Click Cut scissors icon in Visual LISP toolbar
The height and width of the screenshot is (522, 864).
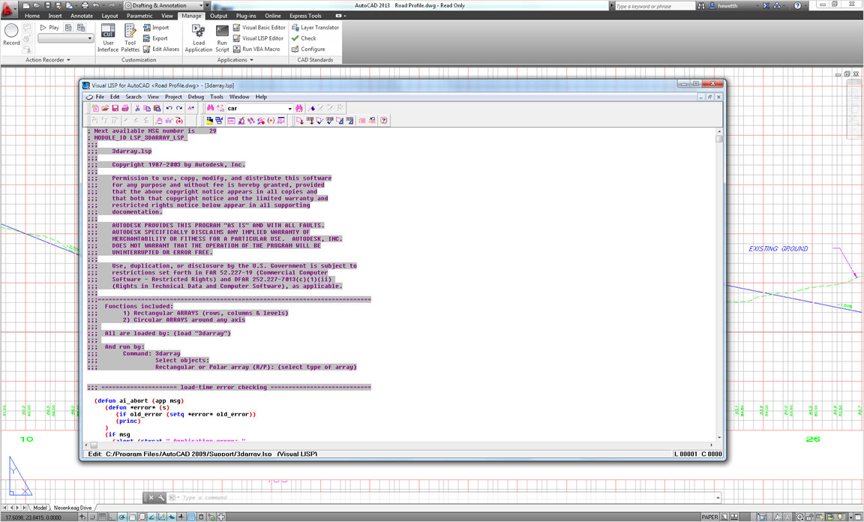pos(137,108)
